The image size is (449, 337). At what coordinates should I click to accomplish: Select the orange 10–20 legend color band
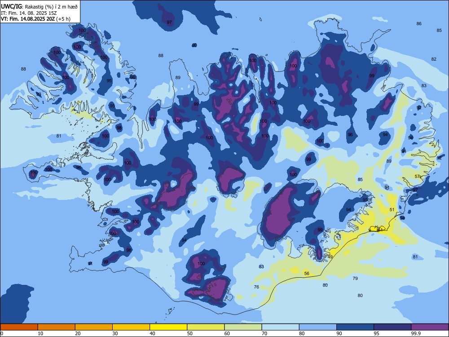click(x=57, y=327)
